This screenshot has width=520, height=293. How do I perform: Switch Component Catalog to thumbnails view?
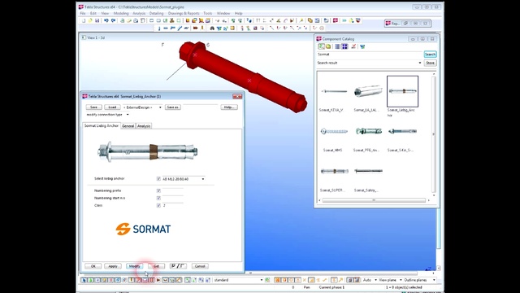pyautogui.click(x=344, y=46)
